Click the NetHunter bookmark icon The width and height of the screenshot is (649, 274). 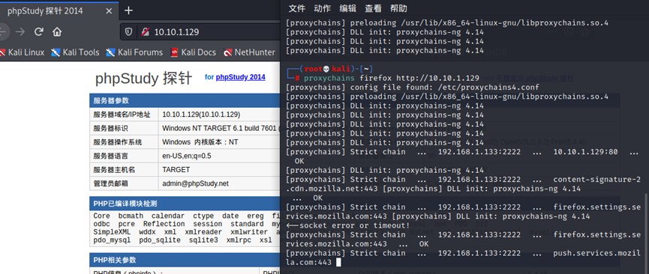point(227,52)
